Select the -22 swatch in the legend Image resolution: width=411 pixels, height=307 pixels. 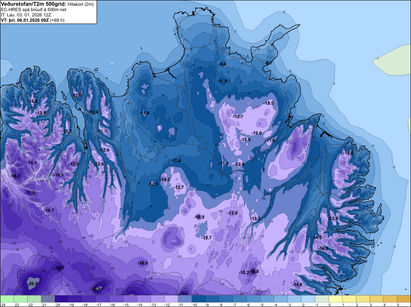click(x=34, y=299)
